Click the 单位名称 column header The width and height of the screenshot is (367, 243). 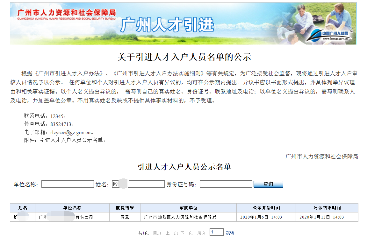[x=72, y=208]
